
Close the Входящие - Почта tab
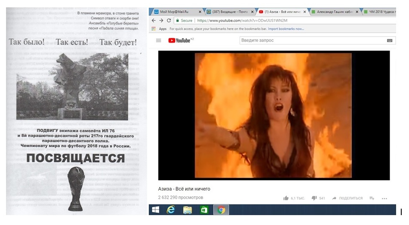(252, 12)
